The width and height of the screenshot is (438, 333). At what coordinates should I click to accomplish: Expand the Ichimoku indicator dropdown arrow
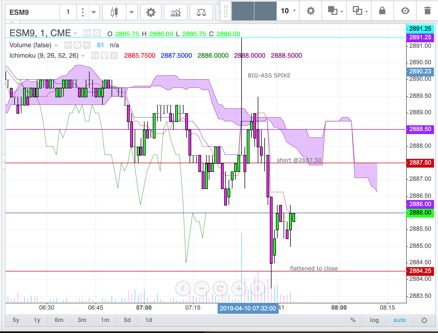83,56
